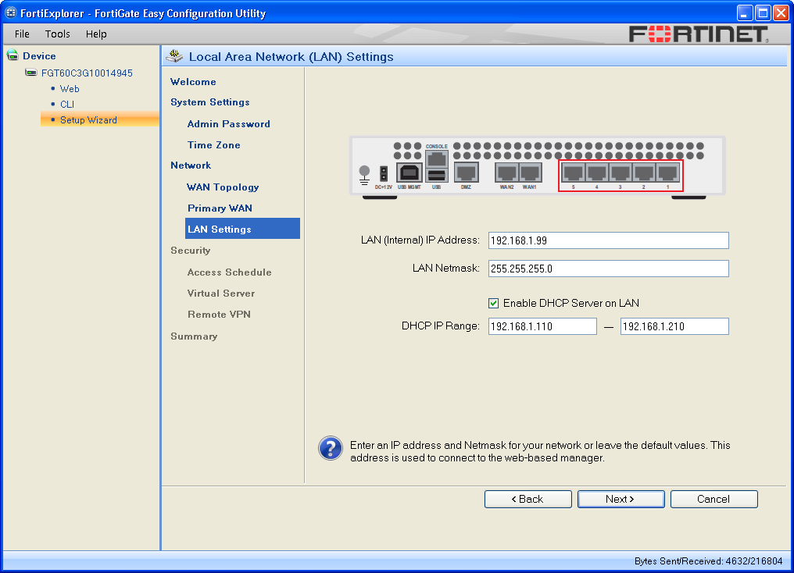Click the help text about IP address

click(540, 452)
